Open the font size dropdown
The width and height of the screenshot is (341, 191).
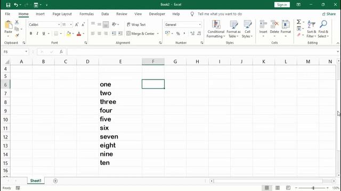71,25
